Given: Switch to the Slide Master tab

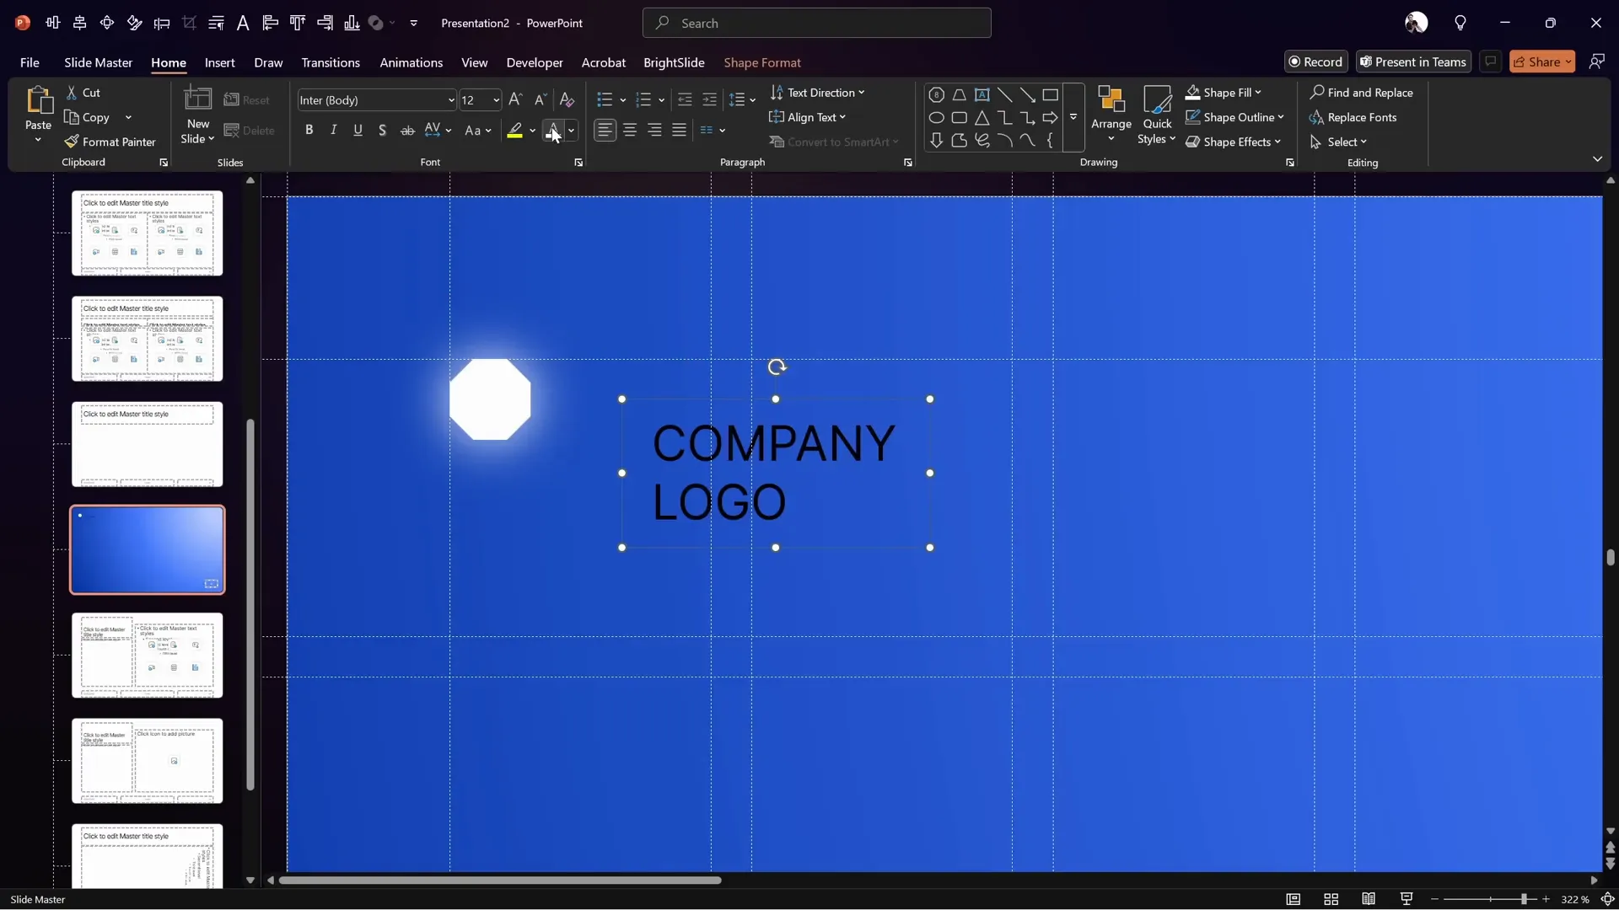Looking at the screenshot, I should tap(98, 62).
